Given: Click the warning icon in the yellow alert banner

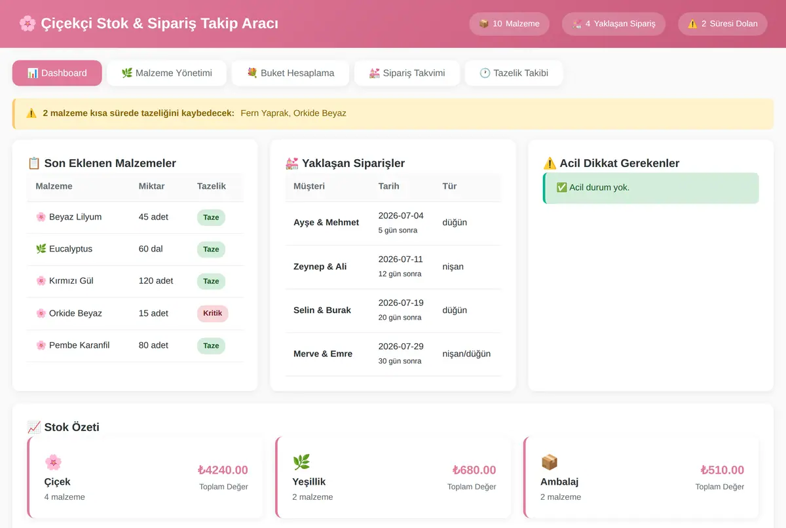Looking at the screenshot, I should coord(31,113).
